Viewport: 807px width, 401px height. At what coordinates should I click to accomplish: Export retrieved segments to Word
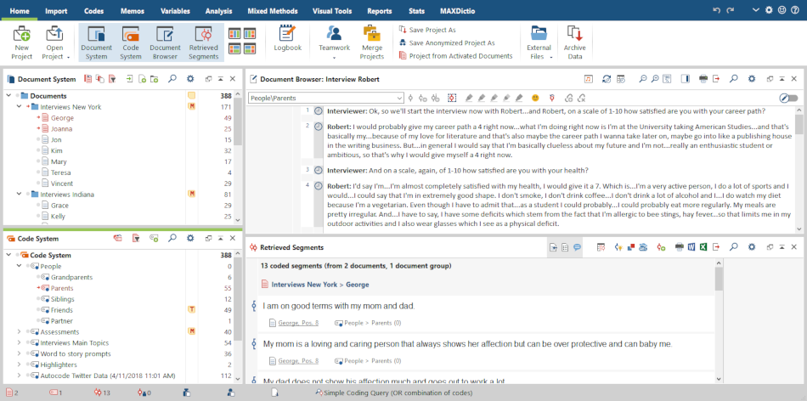(691, 247)
